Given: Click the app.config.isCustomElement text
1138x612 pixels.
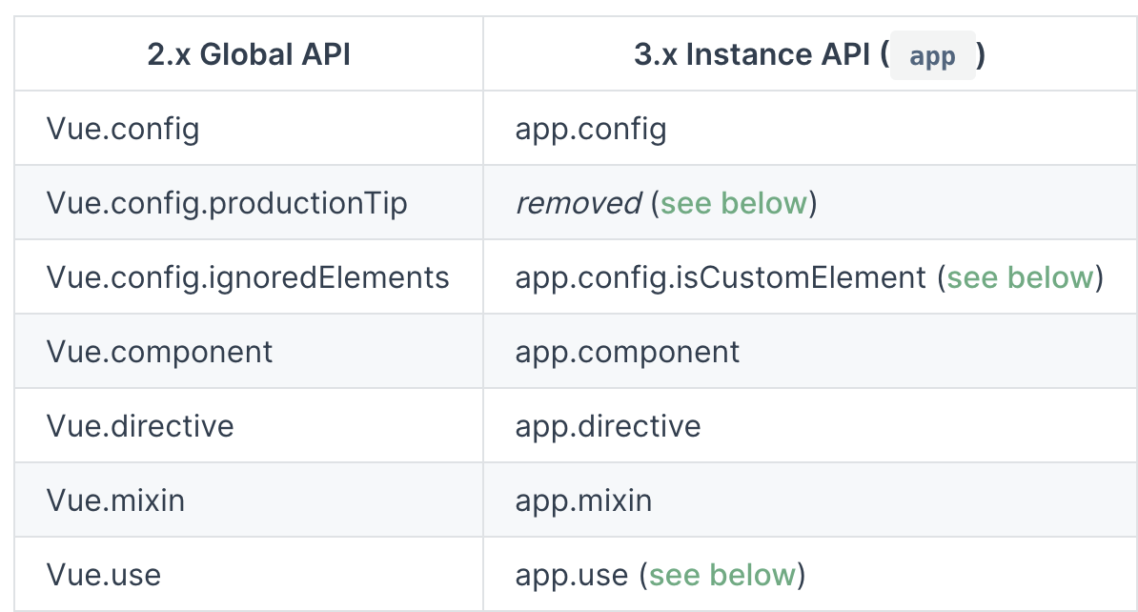Looking at the screenshot, I should click(x=721, y=278).
